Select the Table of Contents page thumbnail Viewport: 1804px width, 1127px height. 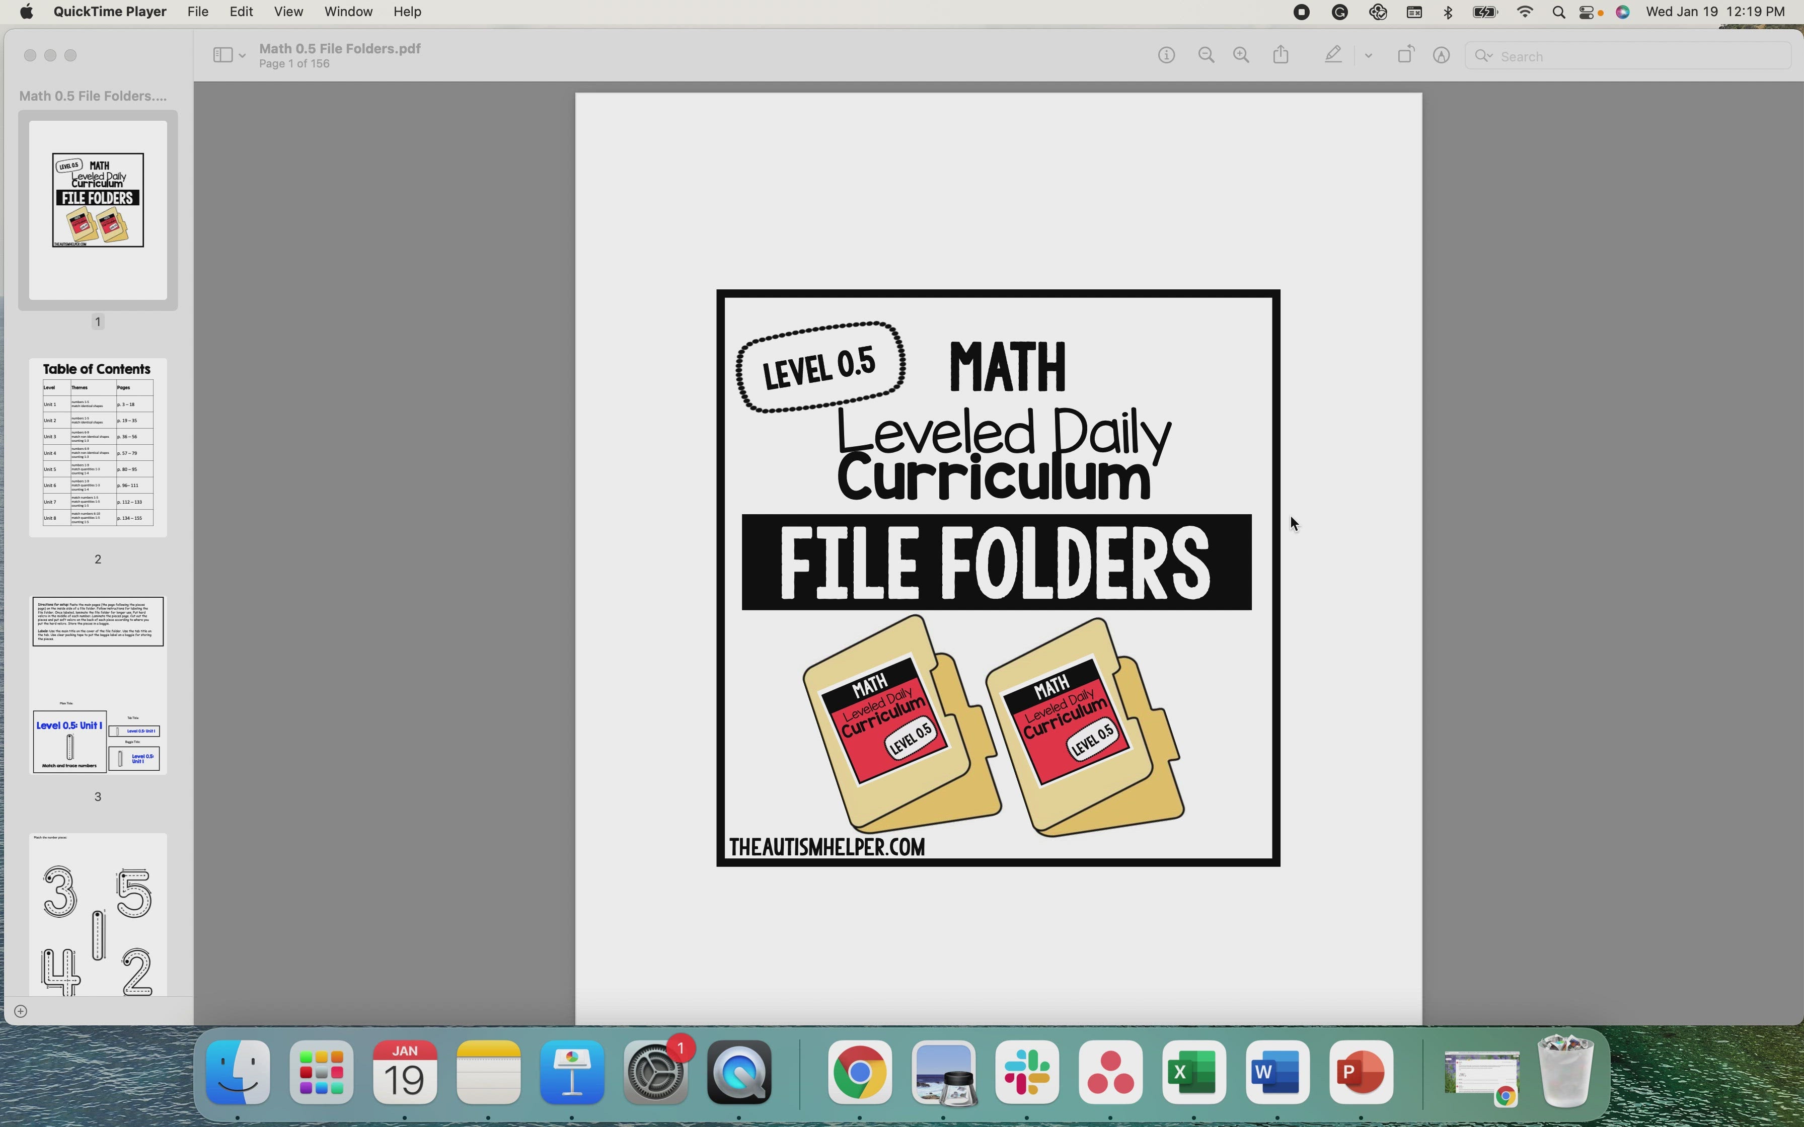98,447
